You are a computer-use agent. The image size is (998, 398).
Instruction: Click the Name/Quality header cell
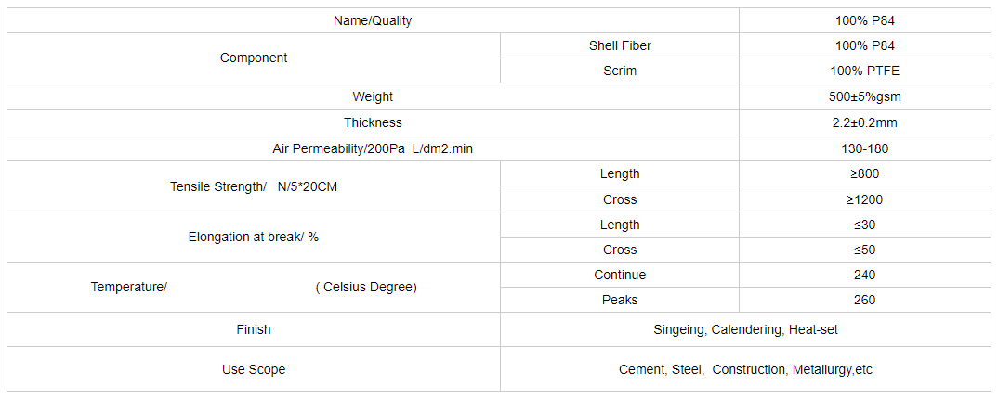(372, 20)
